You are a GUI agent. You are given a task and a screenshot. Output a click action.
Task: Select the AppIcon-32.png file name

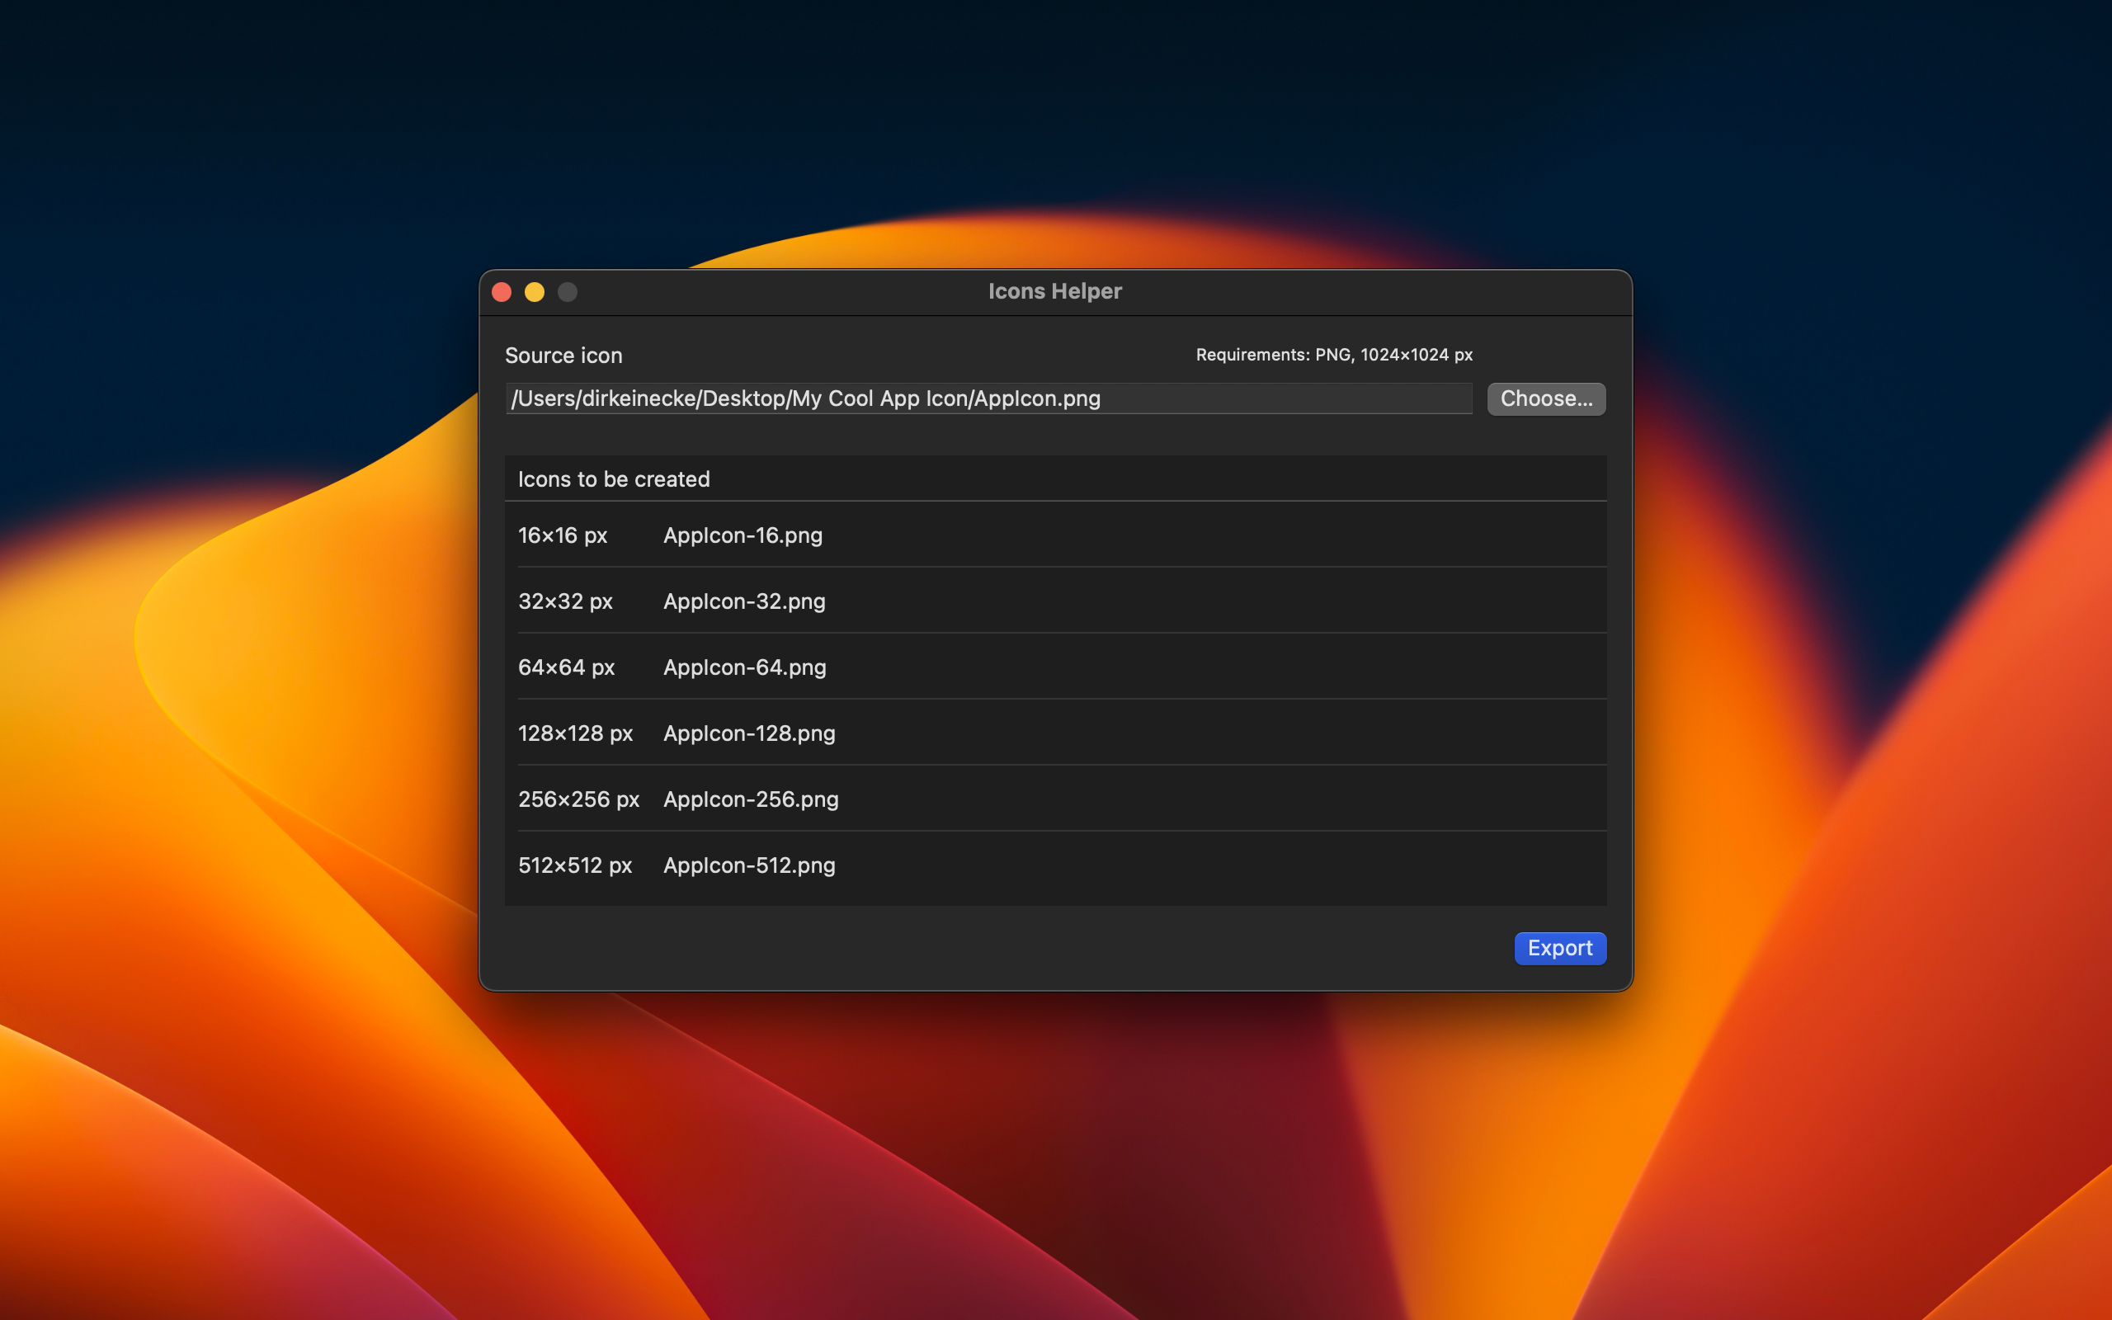744,601
